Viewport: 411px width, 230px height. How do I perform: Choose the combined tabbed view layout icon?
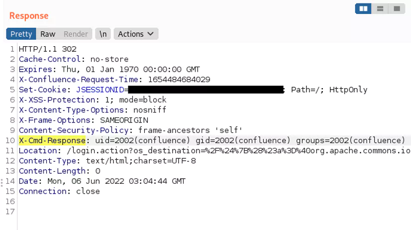coord(397,9)
